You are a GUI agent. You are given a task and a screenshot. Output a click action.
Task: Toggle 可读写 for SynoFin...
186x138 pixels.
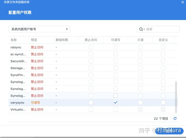coord(116,75)
